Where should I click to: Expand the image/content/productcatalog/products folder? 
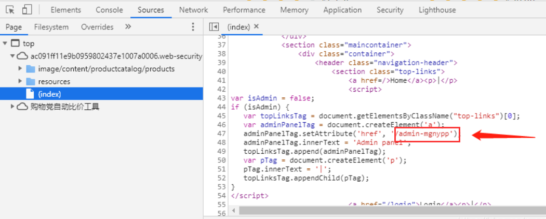[20, 69]
